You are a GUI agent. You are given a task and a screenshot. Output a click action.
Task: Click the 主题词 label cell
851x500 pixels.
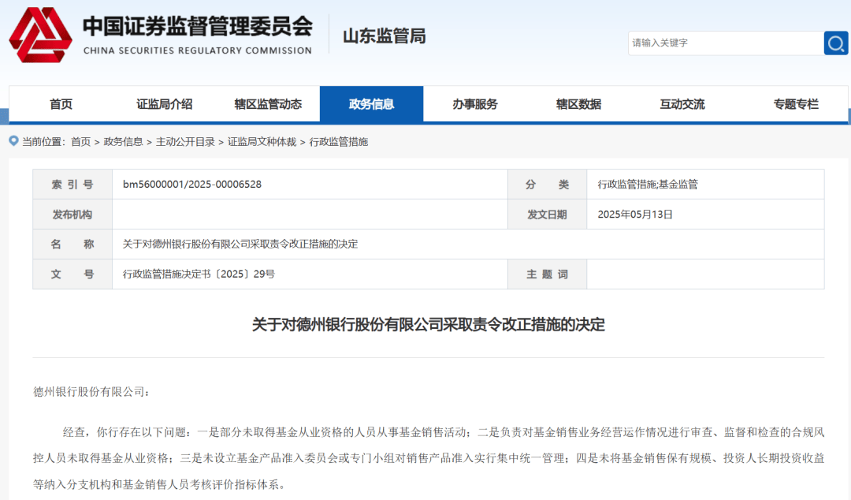[547, 274]
